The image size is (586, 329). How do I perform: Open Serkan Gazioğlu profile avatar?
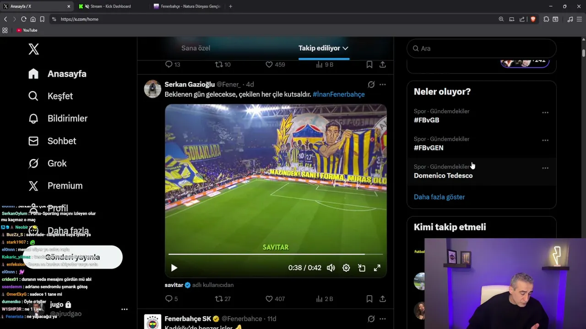[152, 89]
